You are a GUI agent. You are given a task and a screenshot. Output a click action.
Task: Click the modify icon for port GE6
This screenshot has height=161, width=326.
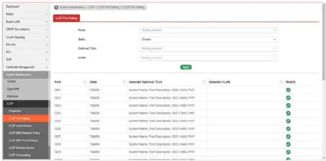pyautogui.click(x=289, y=129)
